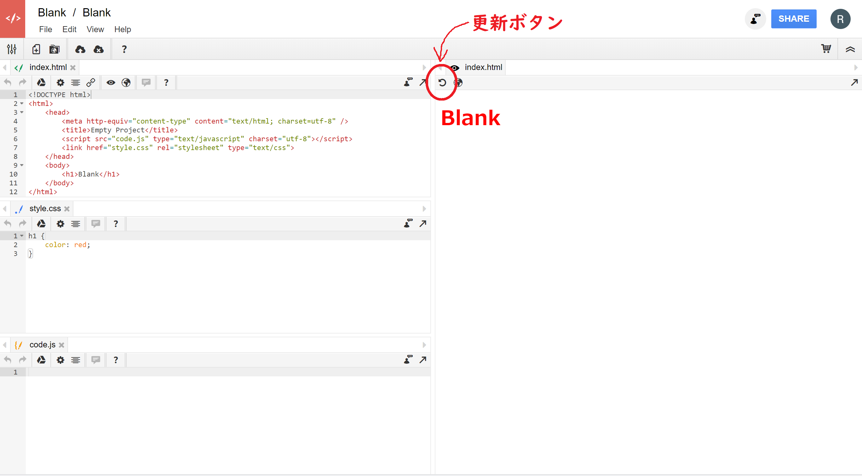Screen dimensions: 862x476
Task: Open the File menu
Action: pos(45,29)
